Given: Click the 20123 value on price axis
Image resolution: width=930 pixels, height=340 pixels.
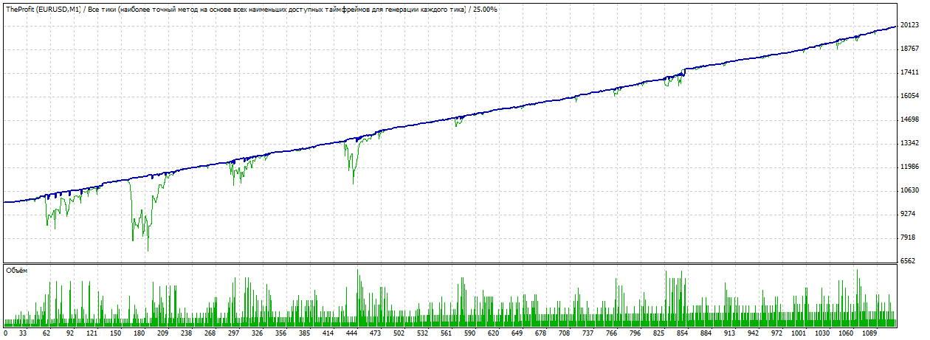Looking at the screenshot, I should pos(910,26).
